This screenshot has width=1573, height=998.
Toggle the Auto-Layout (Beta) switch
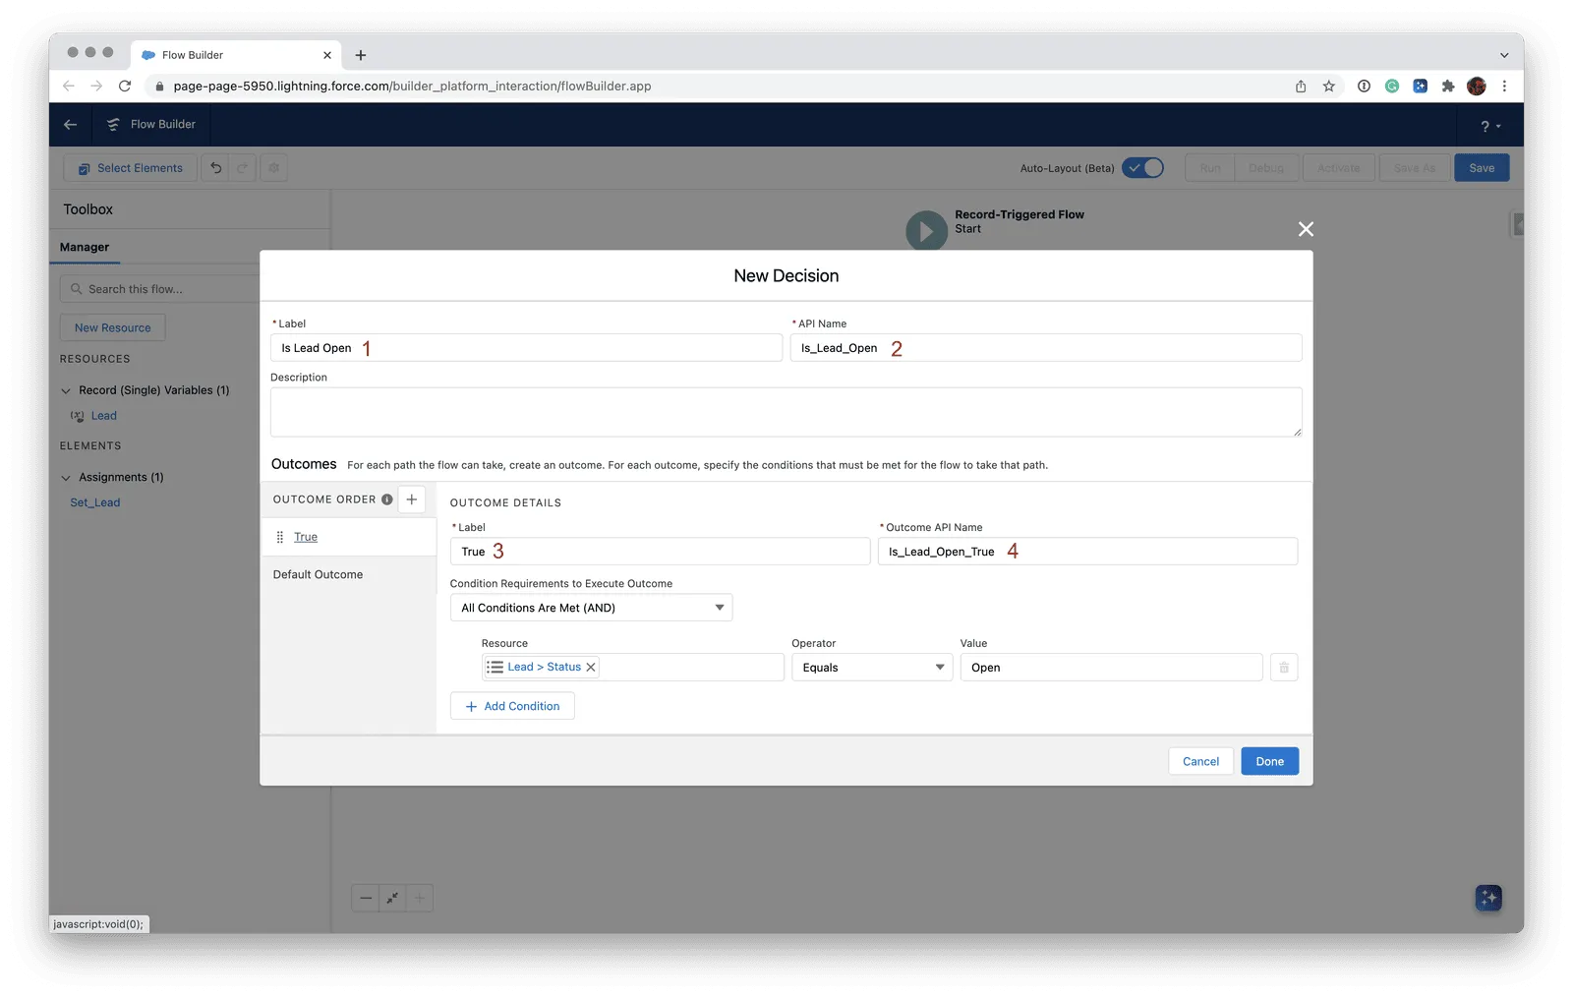[x=1143, y=168]
